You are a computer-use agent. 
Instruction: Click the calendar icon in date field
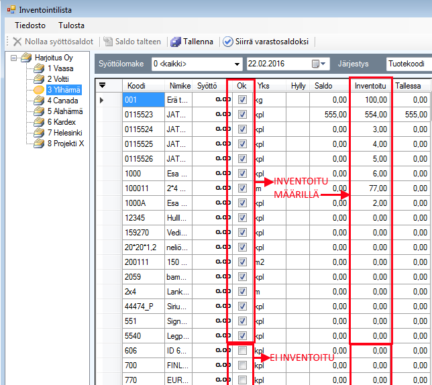[x=317, y=64]
